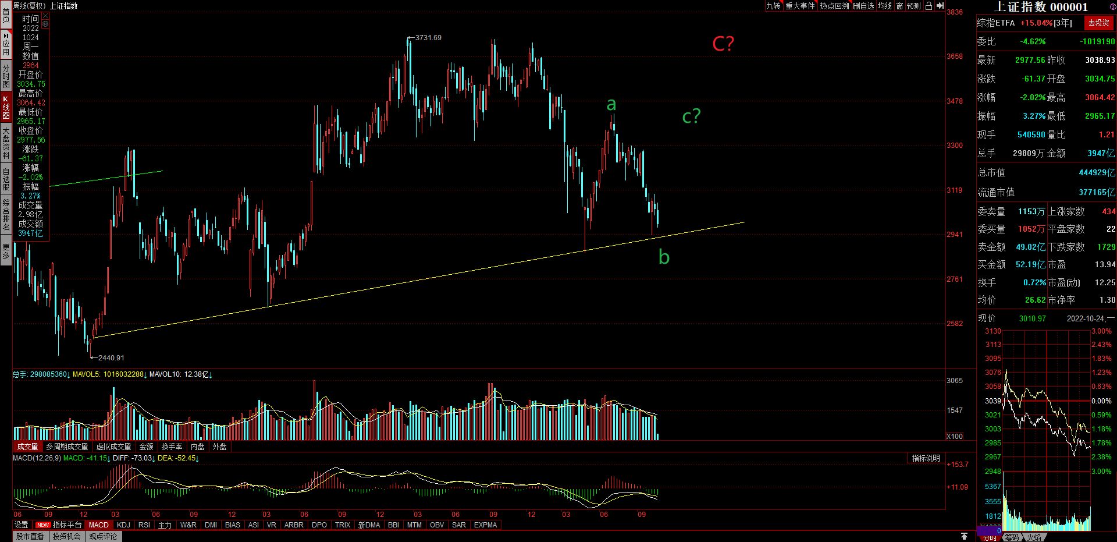Select the 筹码 tab below the intraday chart

coord(1012,537)
